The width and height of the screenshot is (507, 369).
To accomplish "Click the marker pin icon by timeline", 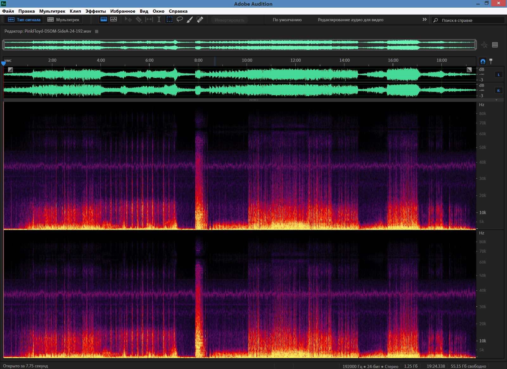I will point(491,61).
